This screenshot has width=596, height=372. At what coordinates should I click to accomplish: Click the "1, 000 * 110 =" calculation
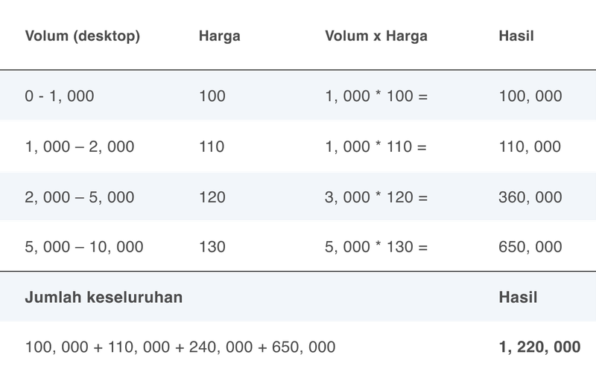pyautogui.click(x=375, y=147)
